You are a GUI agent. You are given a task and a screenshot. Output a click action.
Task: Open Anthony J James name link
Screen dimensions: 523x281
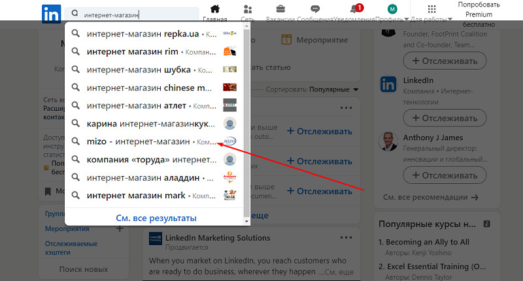[433, 138]
